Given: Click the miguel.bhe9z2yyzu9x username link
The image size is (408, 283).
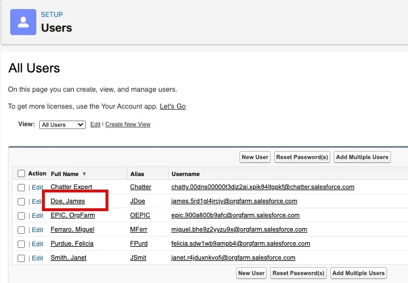Looking at the screenshot, I should pos(239,229).
